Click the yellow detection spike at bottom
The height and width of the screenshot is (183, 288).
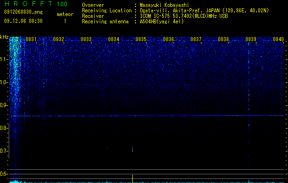(x=132, y=179)
